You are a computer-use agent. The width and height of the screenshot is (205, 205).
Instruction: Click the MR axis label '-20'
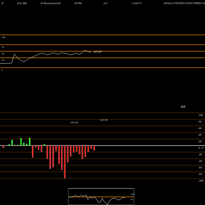[x=200, y=155]
